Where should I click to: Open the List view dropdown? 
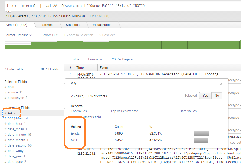click(x=74, y=59)
